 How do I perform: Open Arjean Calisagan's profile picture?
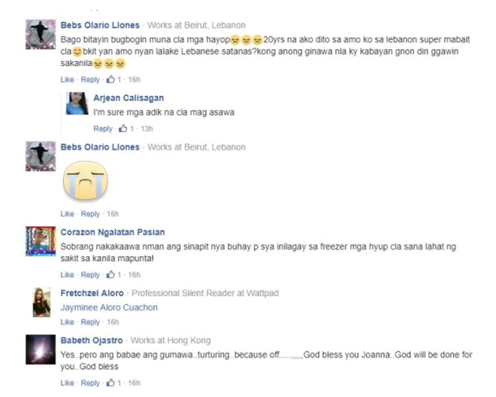pos(77,103)
